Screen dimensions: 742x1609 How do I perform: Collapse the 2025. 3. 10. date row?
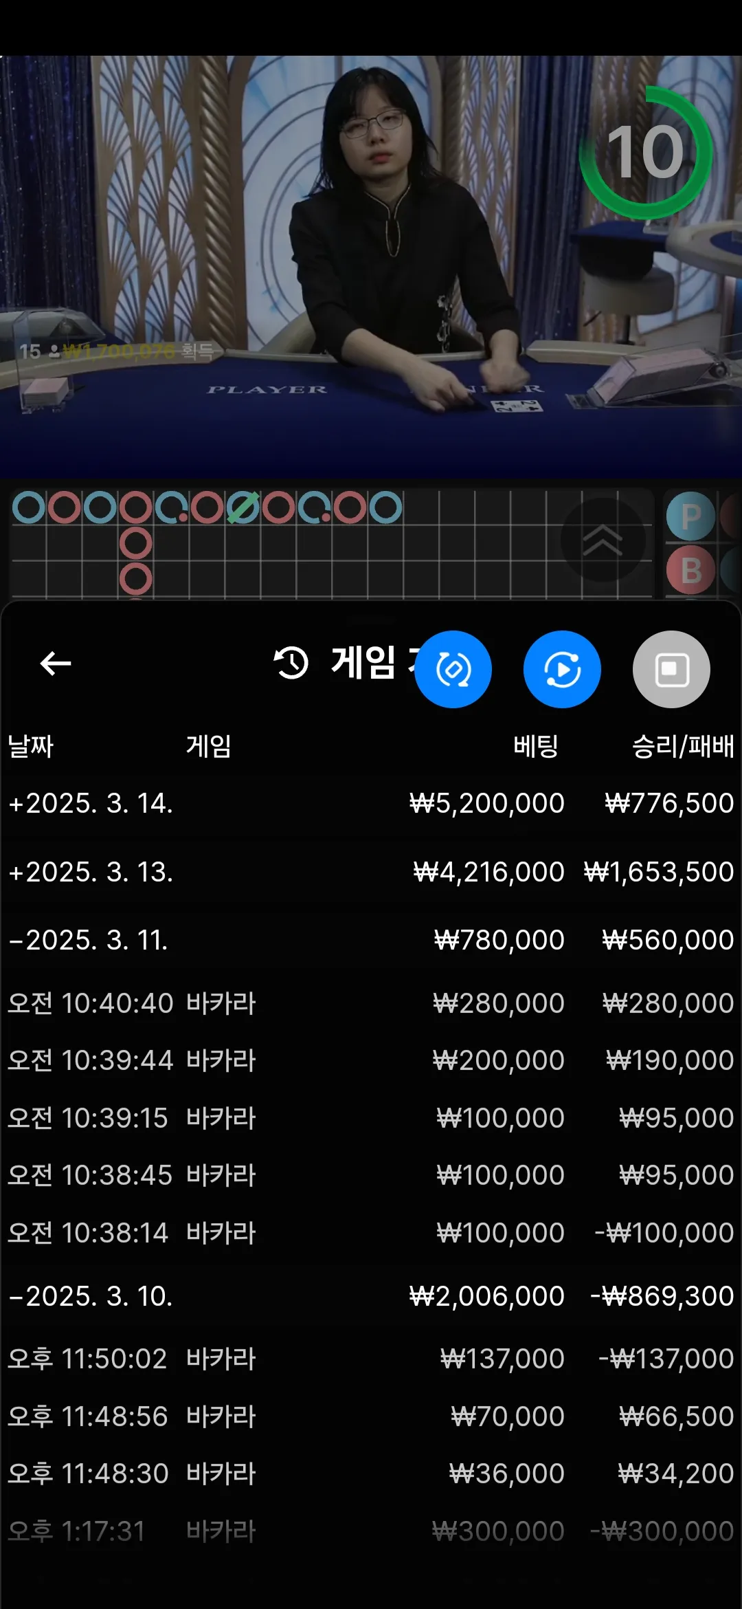pyautogui.click(x=371, y=1296)
